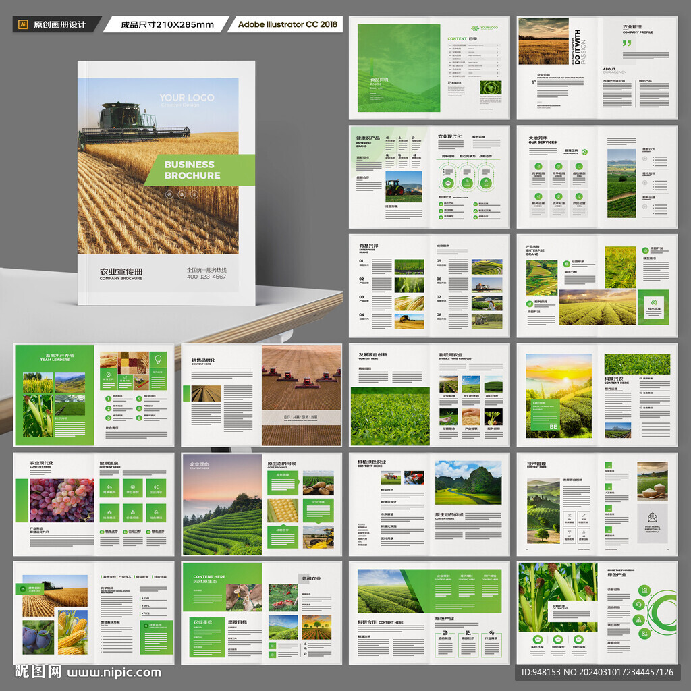
Task: Click the '根植绿色农业' heading
Action: coord(372,462)
